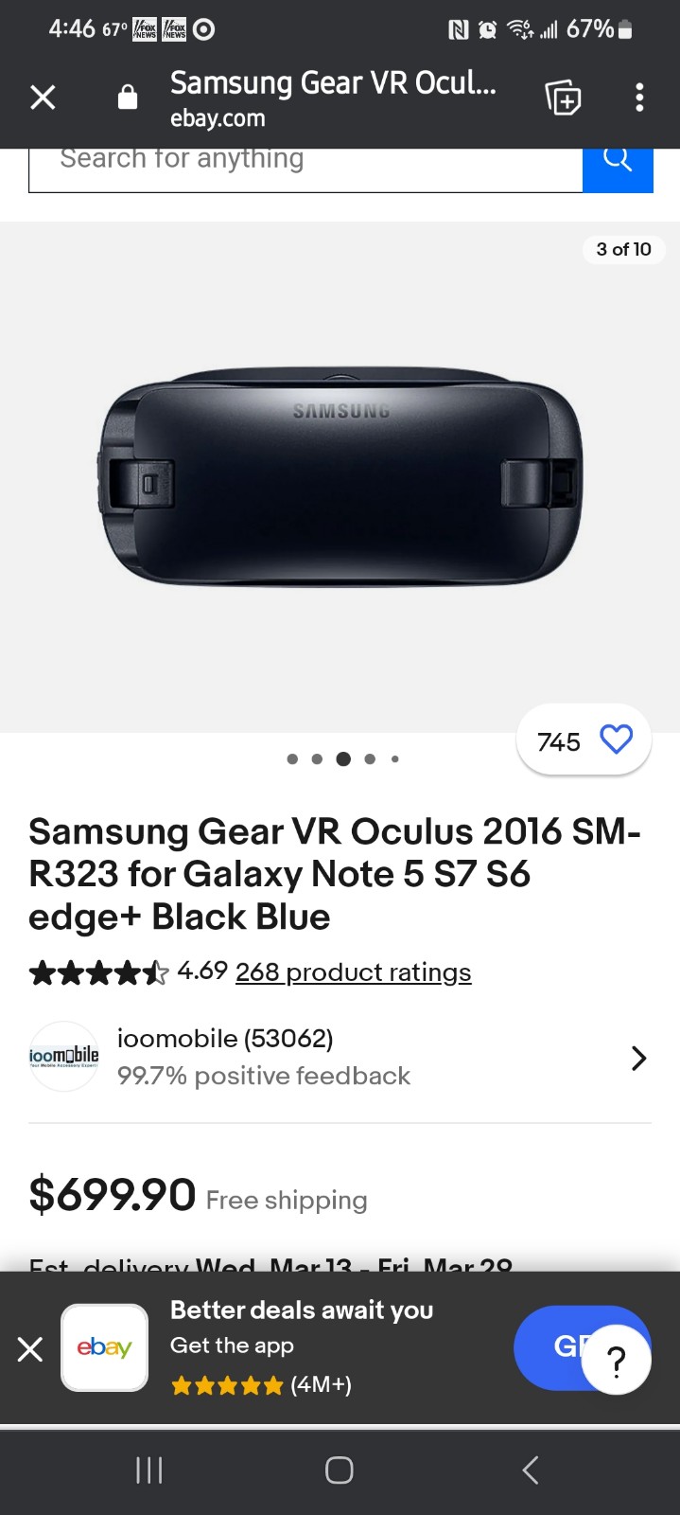The image size is (680, 1515).
Task: Expand seller details with right chevron
Action: (x=638, y=1058)
